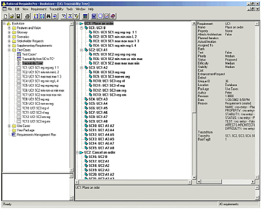Click the requirement metrics chart icon
Viewport: 261px width, 209px height.
(106, 16)
